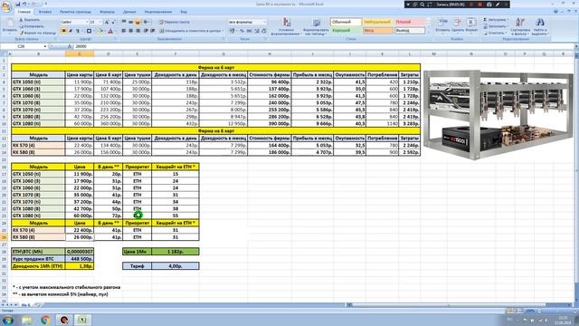This screenshot has height=326, width=579.
Task: Increase cell indent
Action: pyautogui.click(x=153, y=31)
